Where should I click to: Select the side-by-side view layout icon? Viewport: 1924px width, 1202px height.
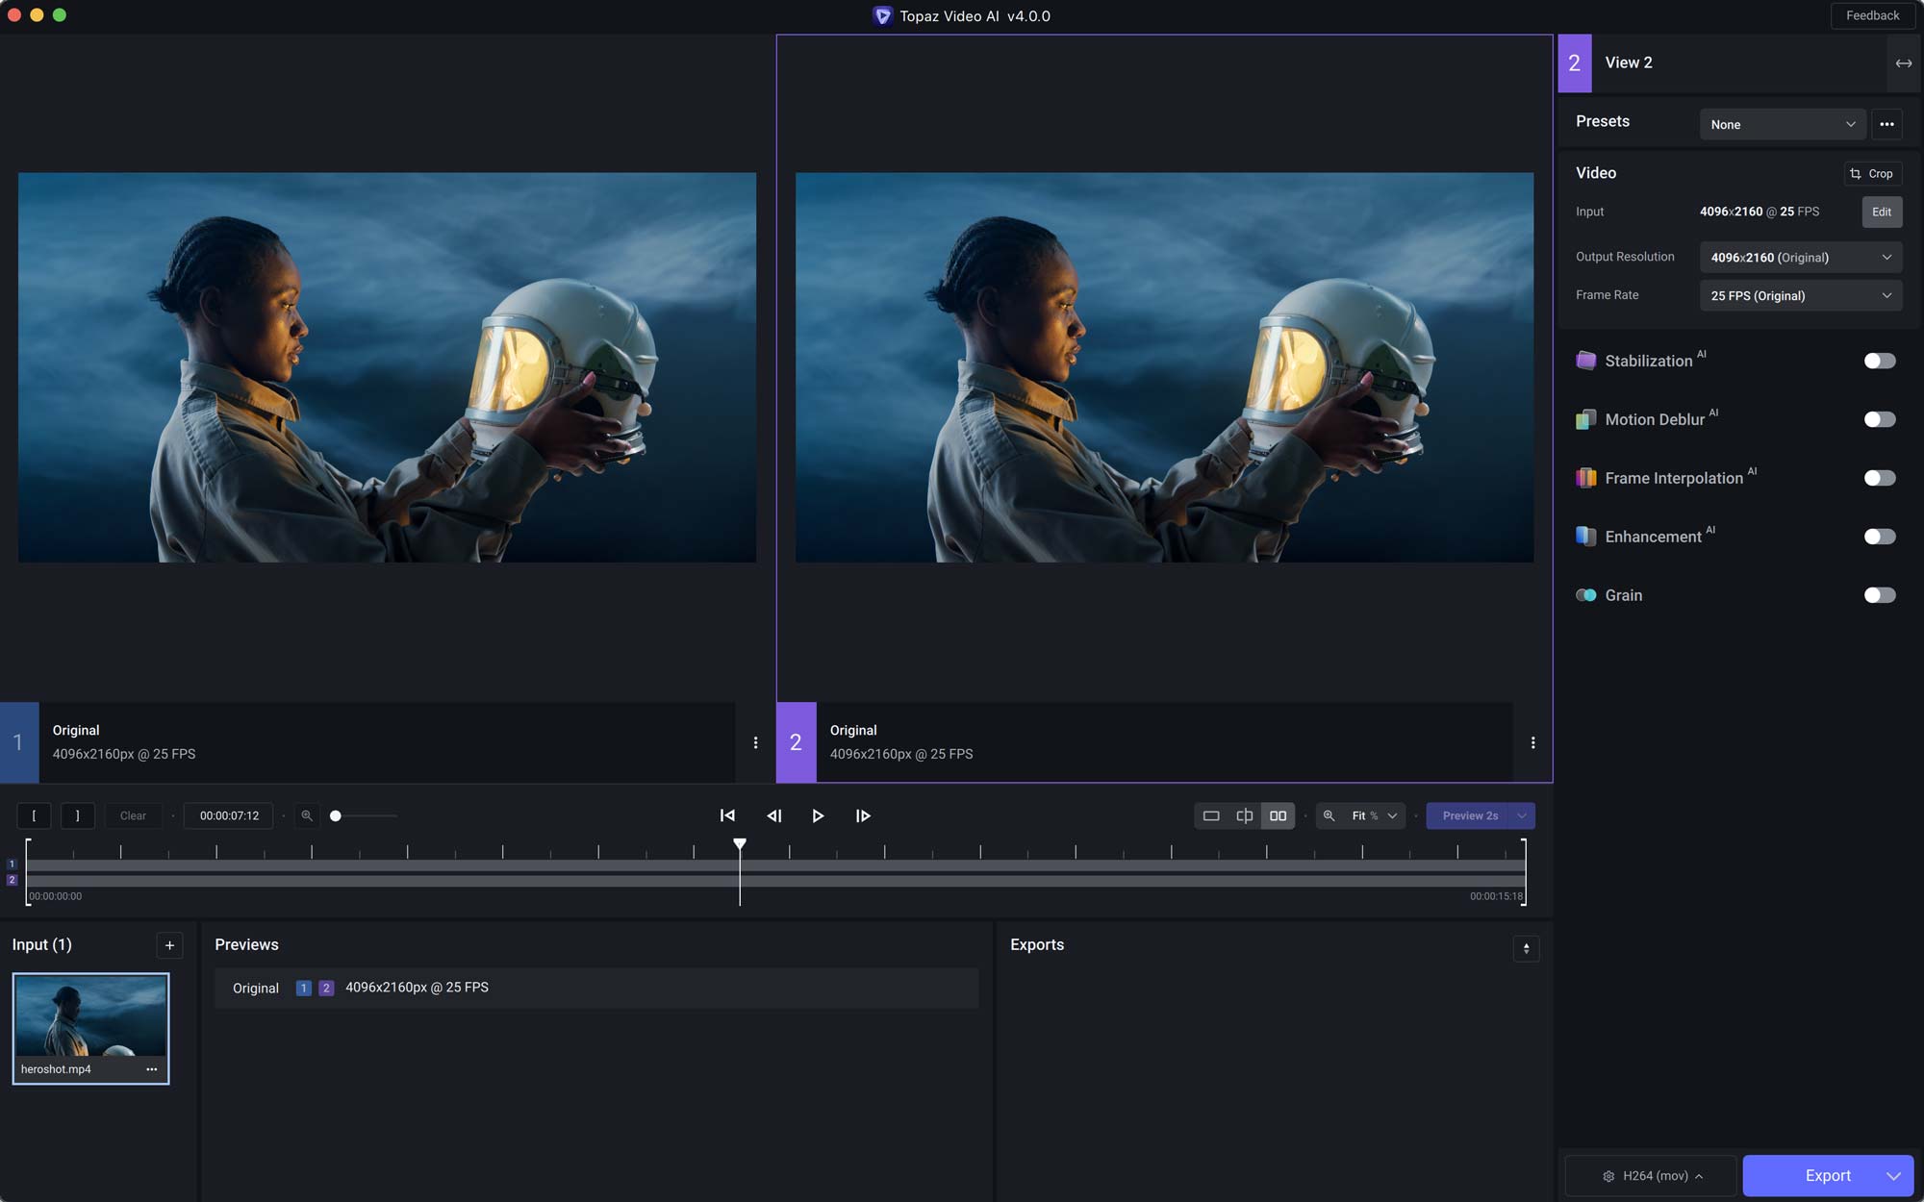pyautogui.click(x=1278, y=815)
